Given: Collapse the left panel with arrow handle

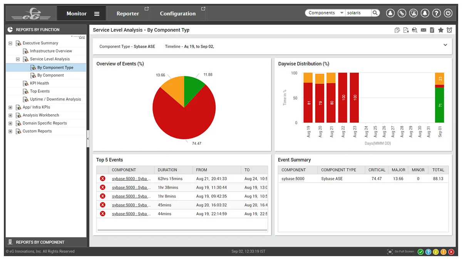Looking at the screenshot, I should pos(88,138).
